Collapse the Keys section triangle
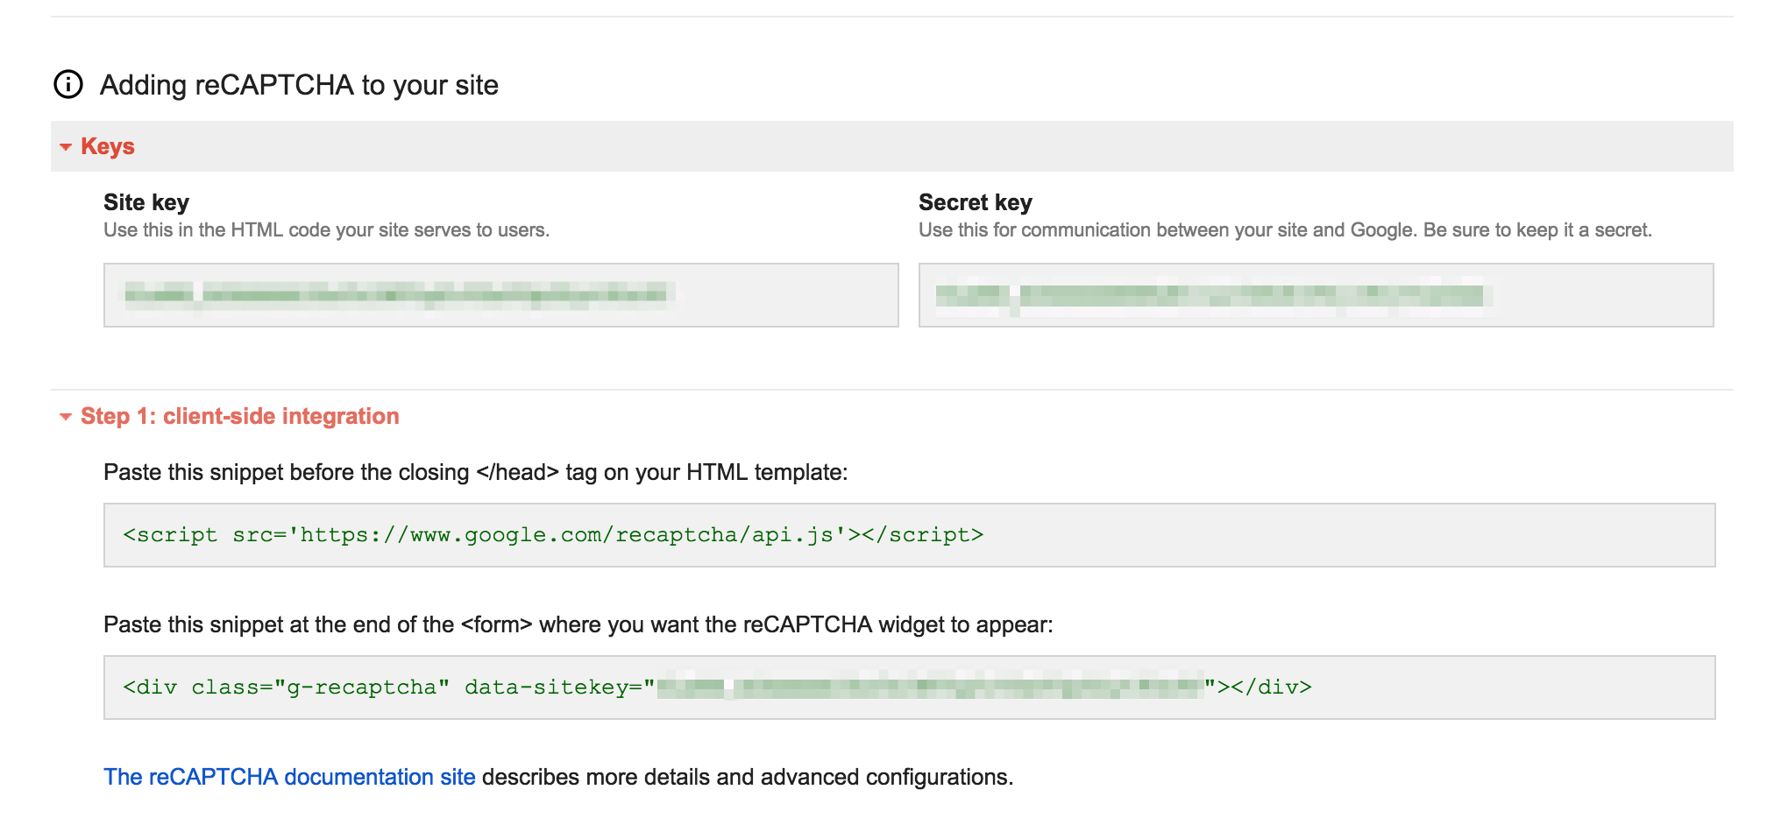 (66, 147)
